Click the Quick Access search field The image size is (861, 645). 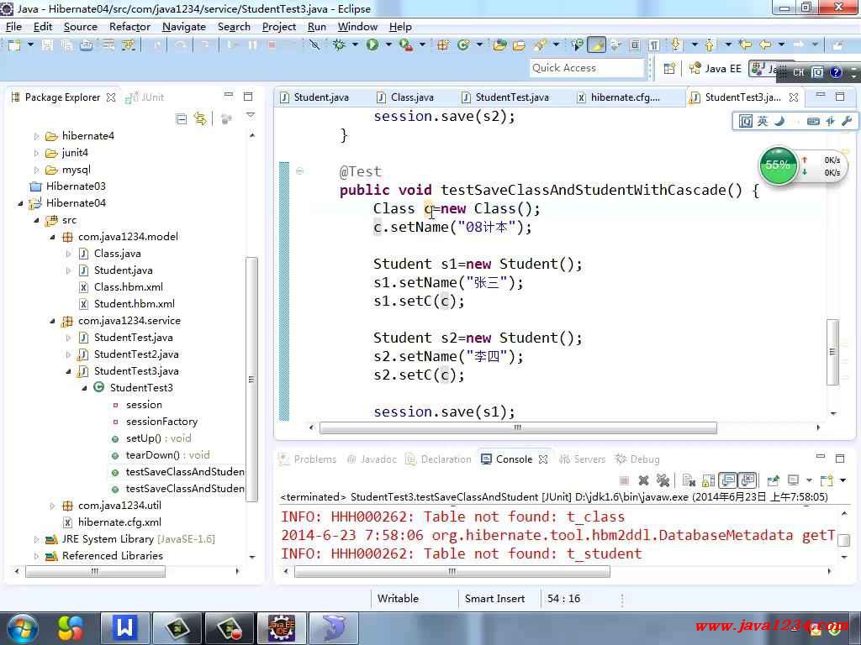[x=586, y=68]
